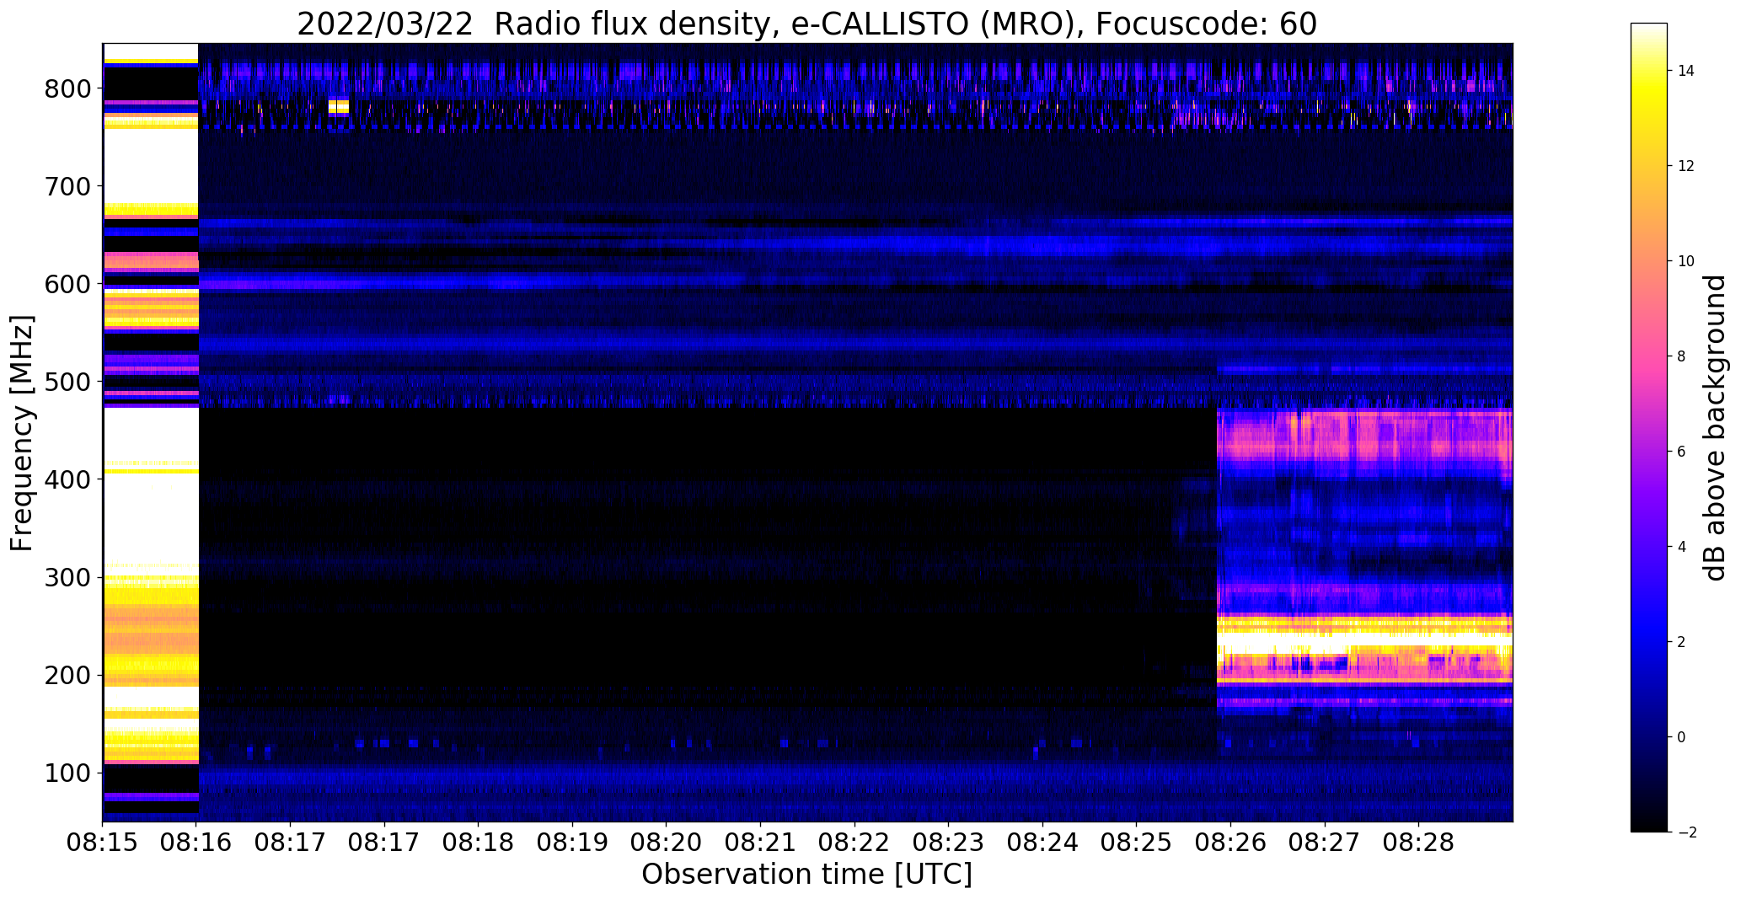The image size is (1741, 899).
Task: Click the colorbar tick labeled 12
Action: pos(1686,166)
